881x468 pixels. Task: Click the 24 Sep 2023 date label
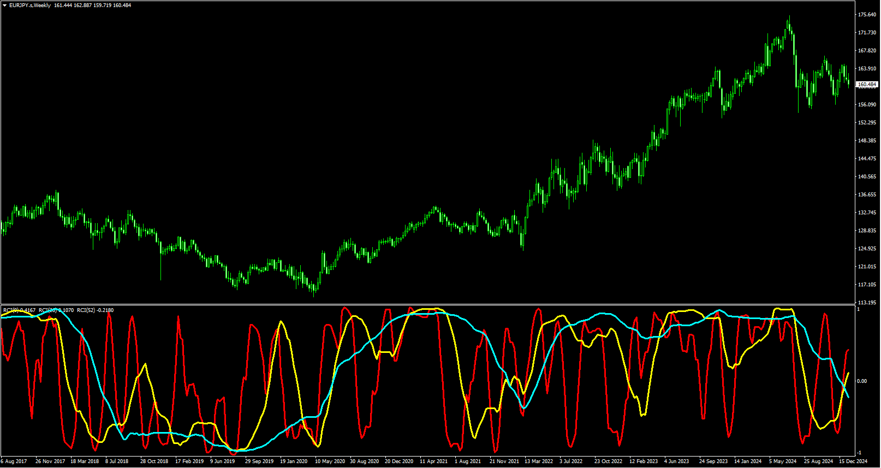tap(713, 461)
